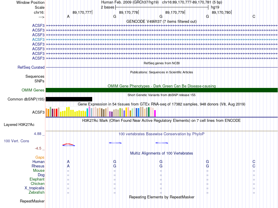Select the light-blue highlighted ACSF3 transcript label
The height and width of the screenshot is (208, 278).
pos(38,39)
